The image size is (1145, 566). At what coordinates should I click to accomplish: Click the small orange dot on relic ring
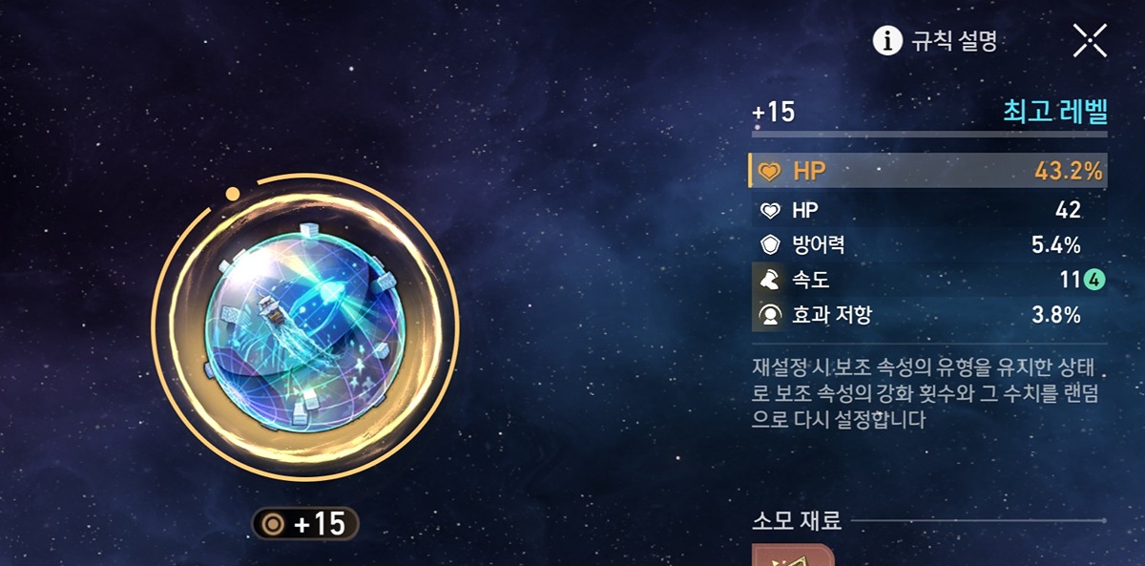pyautogui.click(x=232, y=195)
